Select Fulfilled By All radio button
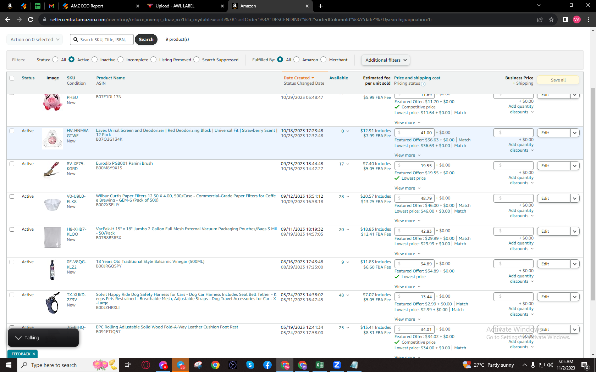The image size is (596, 372). pos(280,60)
